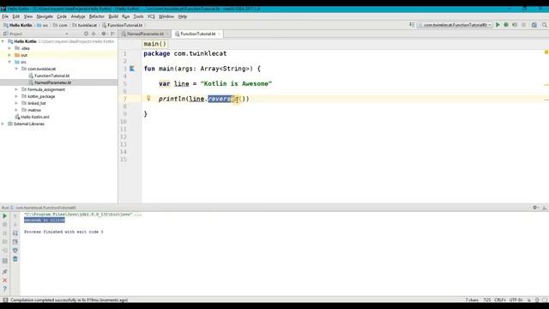Viewport: 549px width, 309px height.
Task: Click the main() editor breadcrumb
Action: tap(154, 44)
